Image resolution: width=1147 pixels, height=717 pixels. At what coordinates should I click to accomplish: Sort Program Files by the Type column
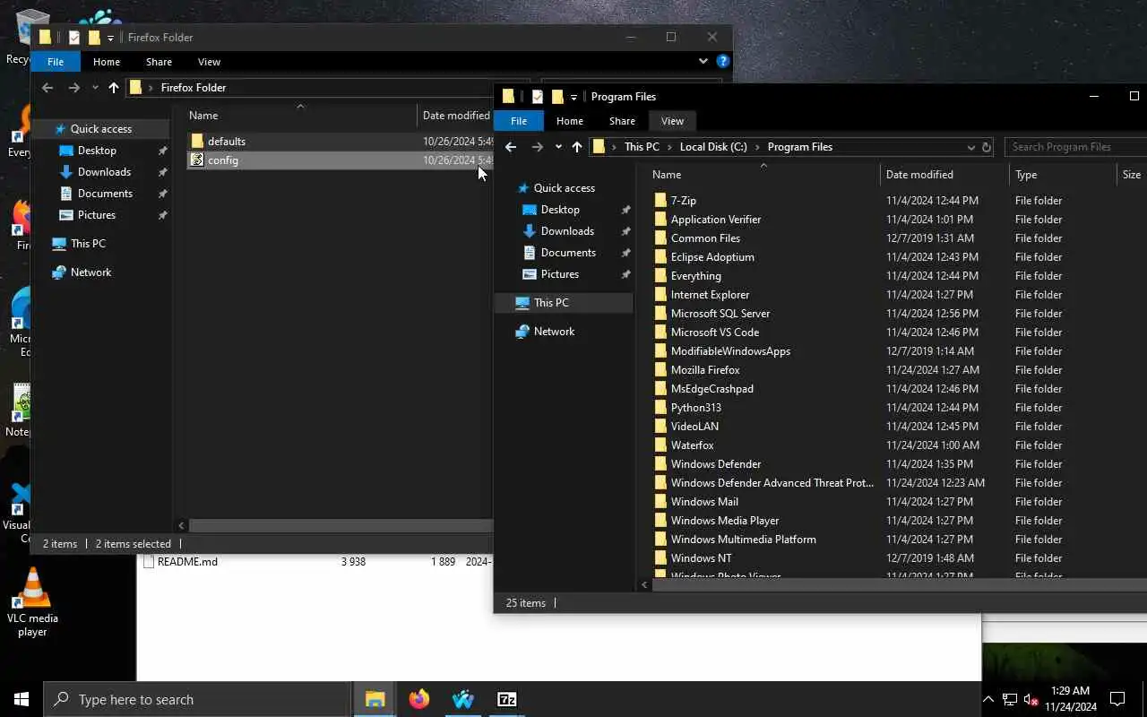point(1063,175)
